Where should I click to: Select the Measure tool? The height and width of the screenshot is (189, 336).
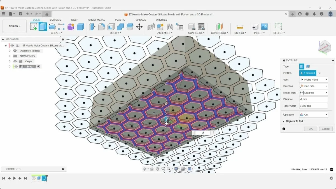(240, 27)
